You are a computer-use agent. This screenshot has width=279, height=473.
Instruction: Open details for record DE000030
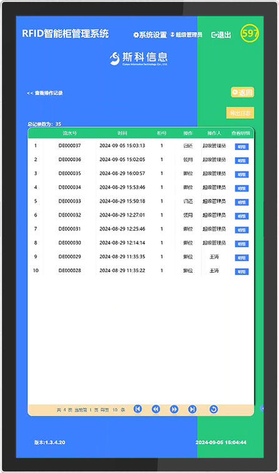click(241, 244)
